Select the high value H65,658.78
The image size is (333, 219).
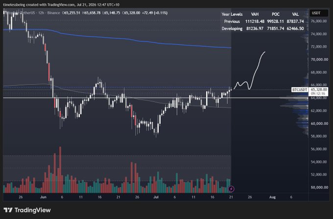(x=92, y=13)
